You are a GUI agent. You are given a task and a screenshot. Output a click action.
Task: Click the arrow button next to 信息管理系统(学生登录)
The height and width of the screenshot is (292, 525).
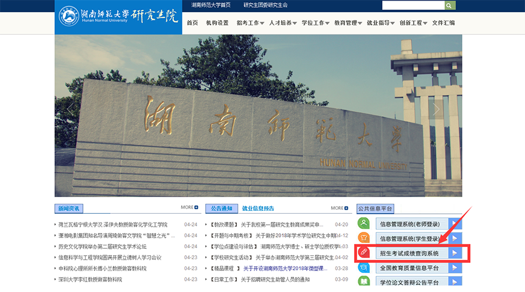pyautogui.click(x=455, y=238)
